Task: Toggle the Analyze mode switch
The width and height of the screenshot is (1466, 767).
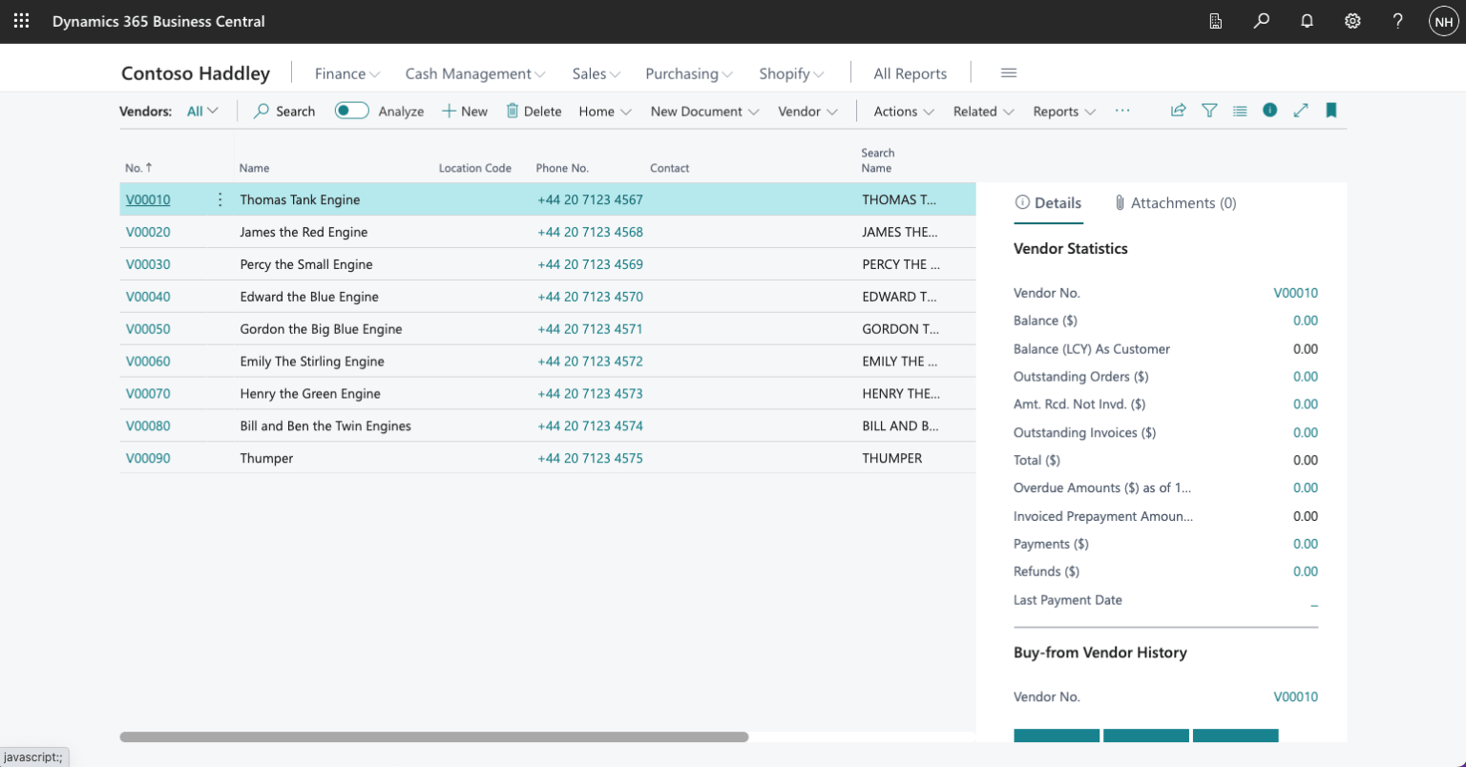Action: coord(351,111)
